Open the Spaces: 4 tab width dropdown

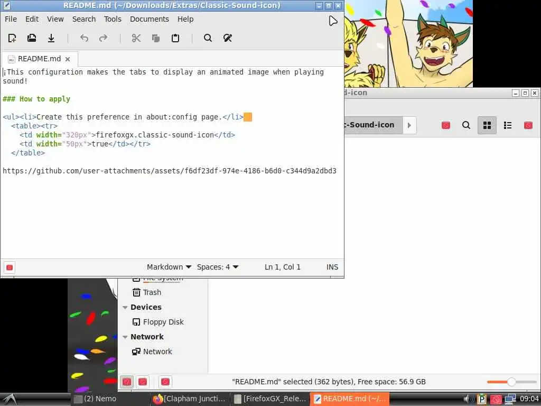(217, 267)
